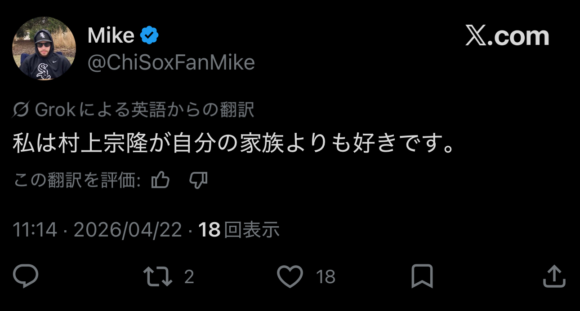Image resolution: width=580 pixels, height=311 pixels.
Task: Click the repost count number 2
Action: coord(189,277)
